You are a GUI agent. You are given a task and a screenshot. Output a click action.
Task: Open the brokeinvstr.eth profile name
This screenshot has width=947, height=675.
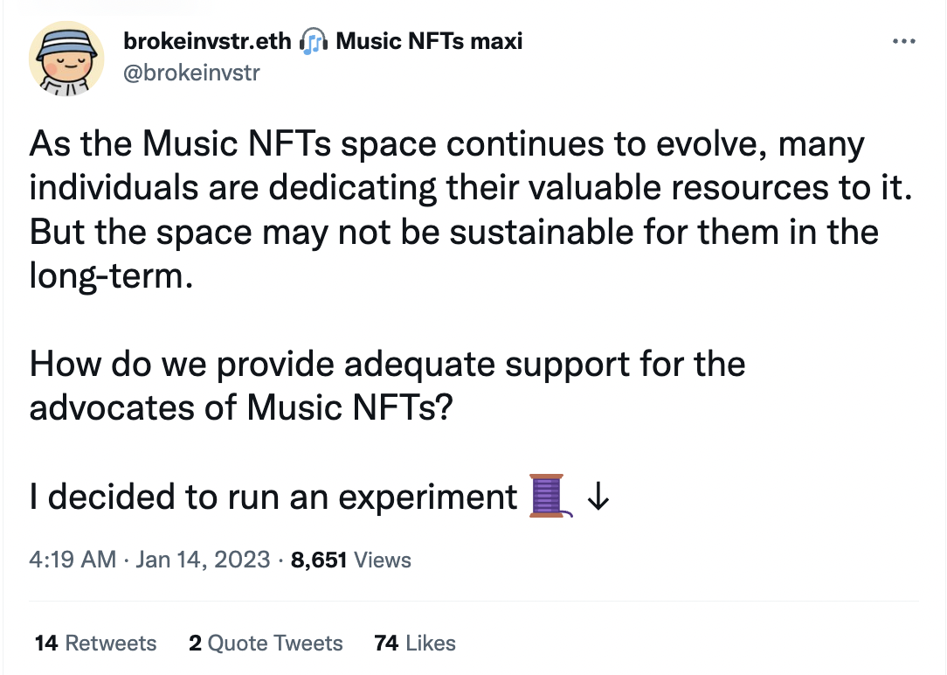207,40
